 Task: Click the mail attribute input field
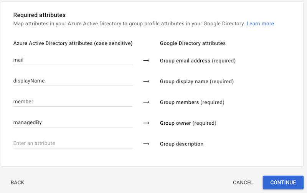click(x=73, y=60)
